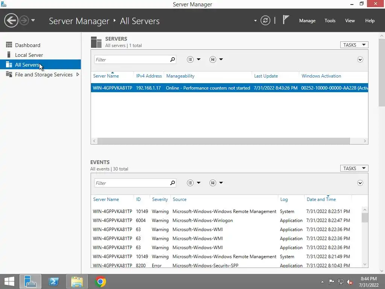
Task: Sort servers by Windows Activation column
Action: coord(321,76)
